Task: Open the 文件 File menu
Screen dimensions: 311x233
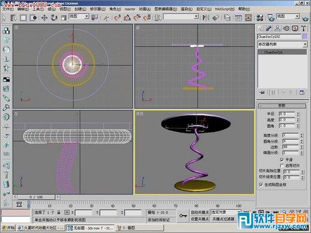Action: point(8,9)
